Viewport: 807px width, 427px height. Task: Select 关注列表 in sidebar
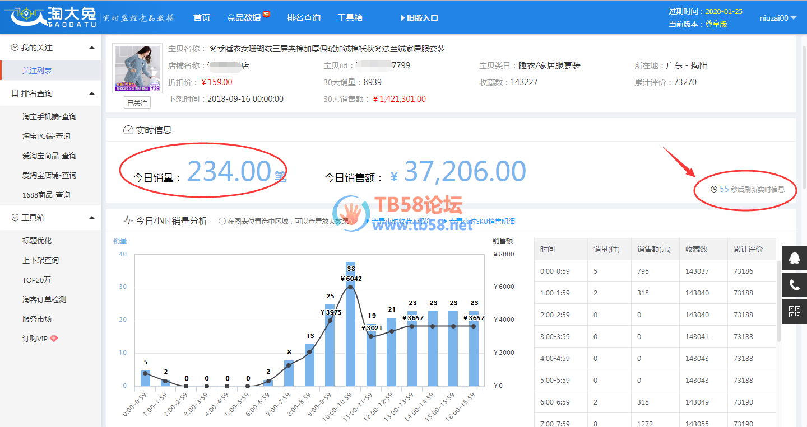(x=37, y=71)
